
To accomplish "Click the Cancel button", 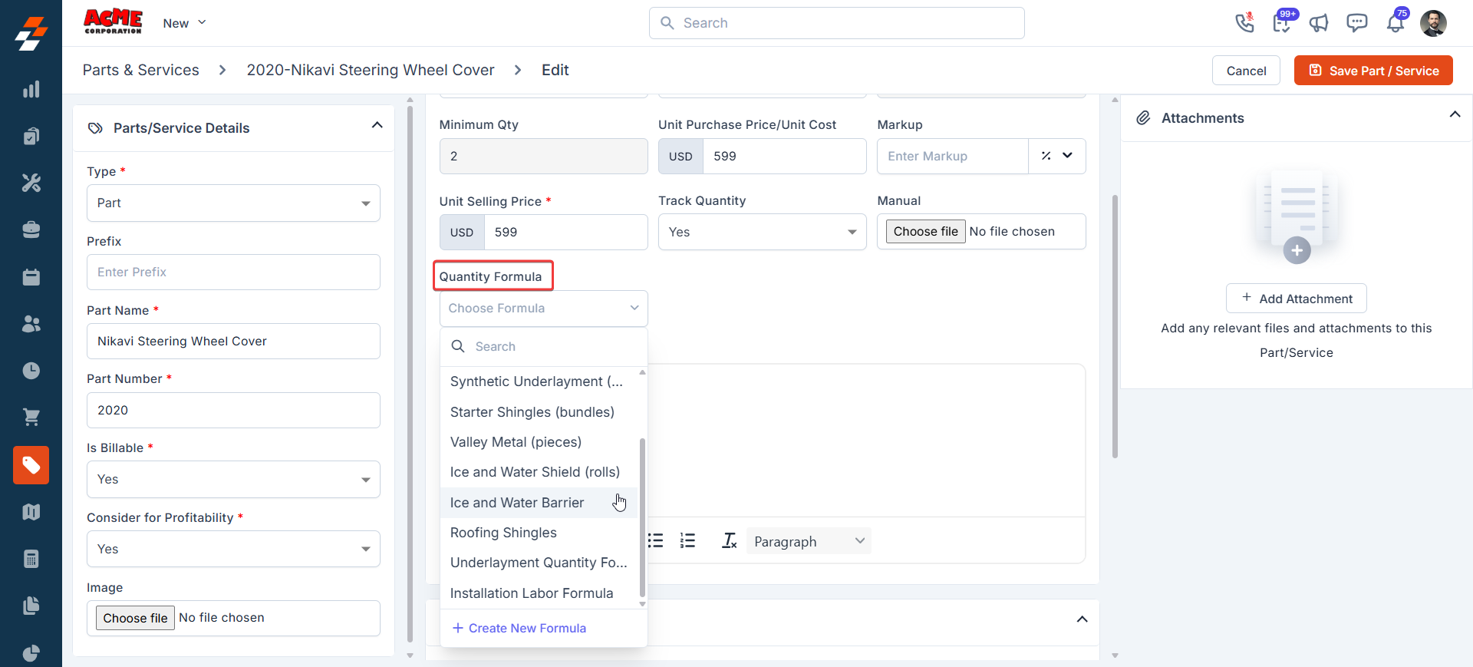I will [1246, 71].
